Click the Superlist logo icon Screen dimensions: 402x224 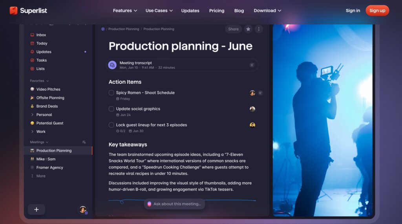(14, 11)
